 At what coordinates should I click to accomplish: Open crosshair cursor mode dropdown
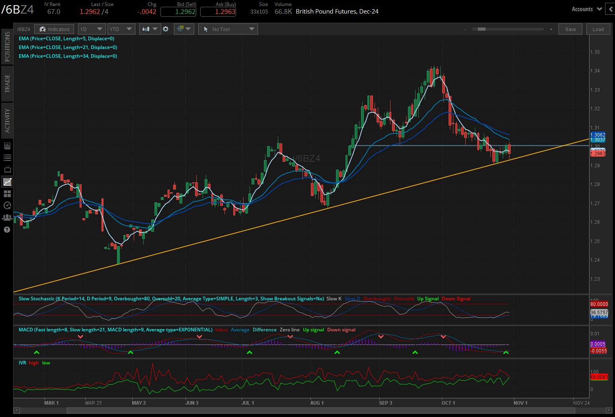[184, 29]
